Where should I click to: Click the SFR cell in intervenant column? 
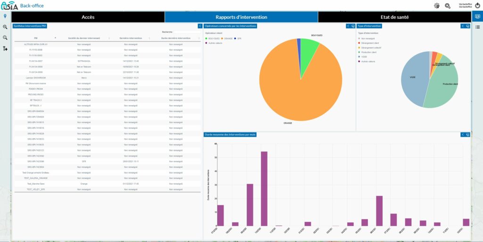coord(84,161)
